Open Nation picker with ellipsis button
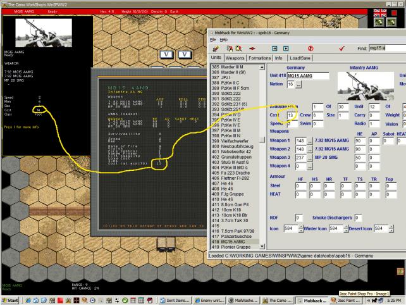The height and width of the screenshot is (305, 406). (298, 84)
